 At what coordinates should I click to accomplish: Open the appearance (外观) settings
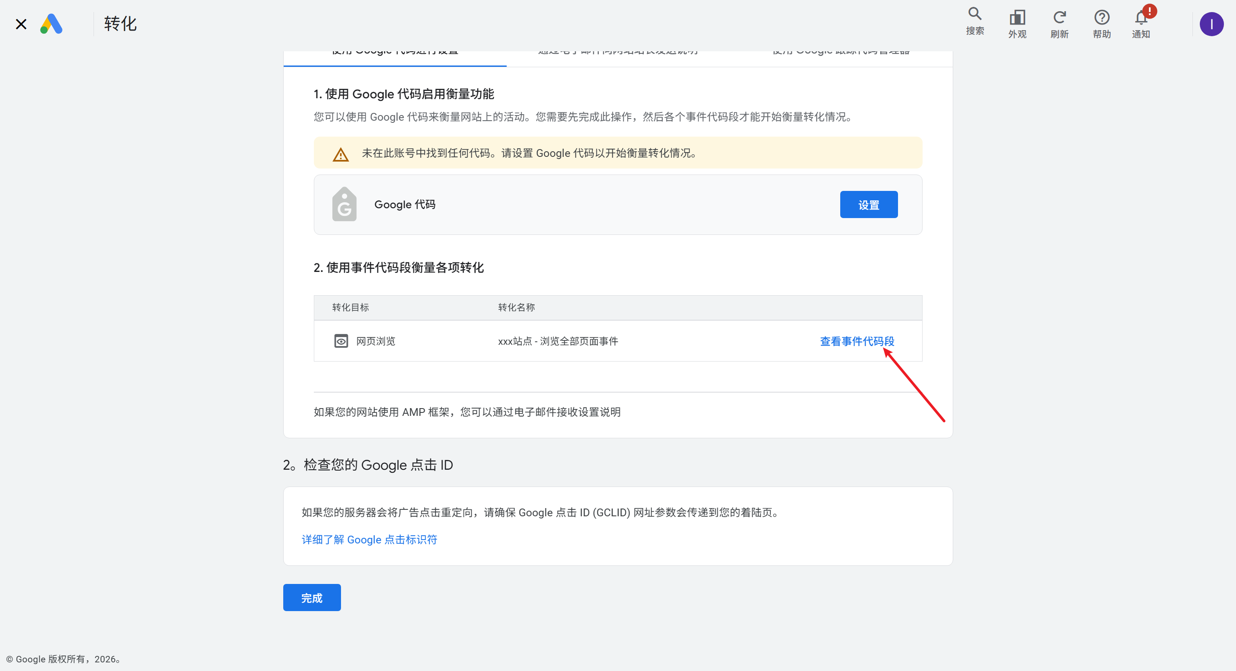1017,24
